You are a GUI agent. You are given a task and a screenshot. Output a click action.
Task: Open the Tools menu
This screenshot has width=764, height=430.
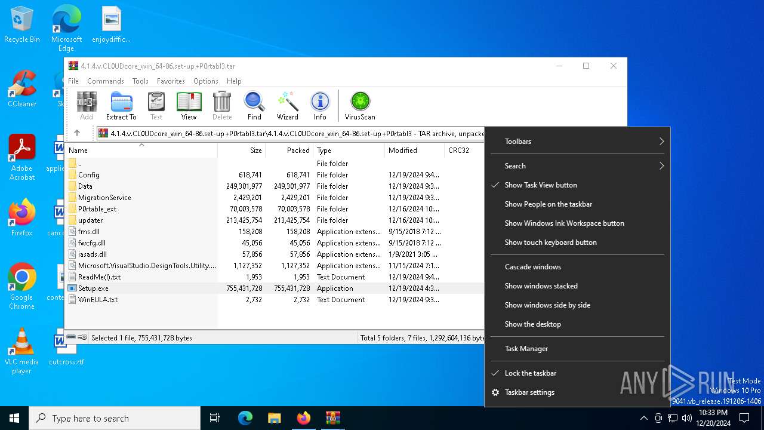(x=140, y=81)
